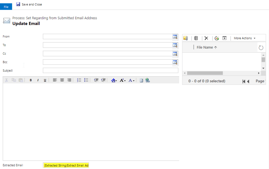Click 'Process: Set Regarding from Submitted Email Address' text

tap(55, 18)
